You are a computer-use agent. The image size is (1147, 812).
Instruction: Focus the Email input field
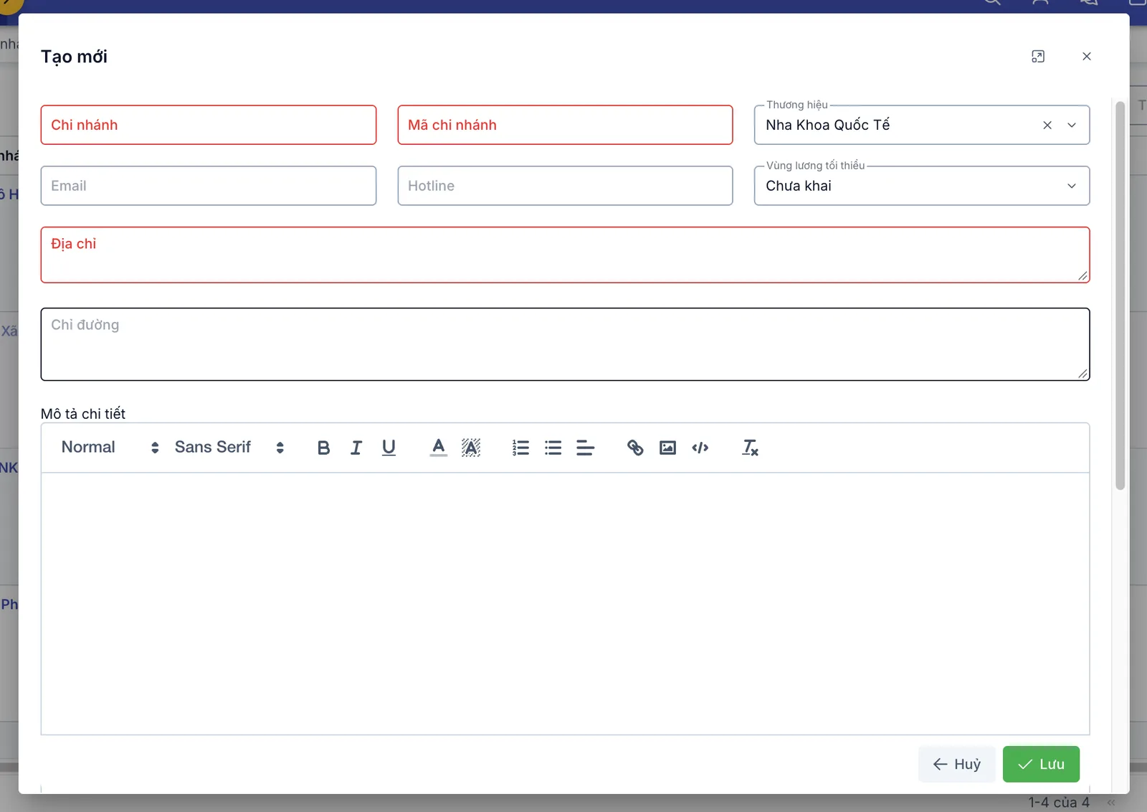point(209,186)
